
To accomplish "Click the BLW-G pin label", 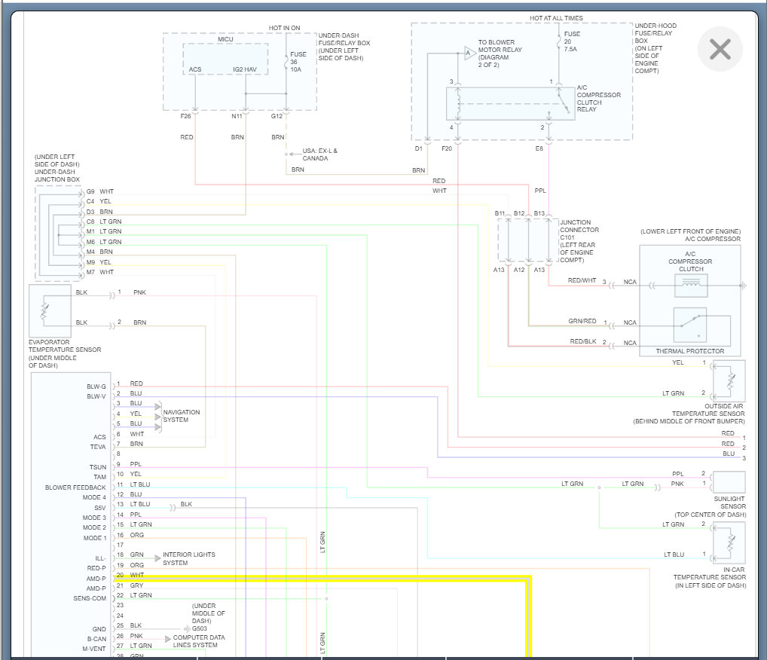I will [x=96, y=387].
